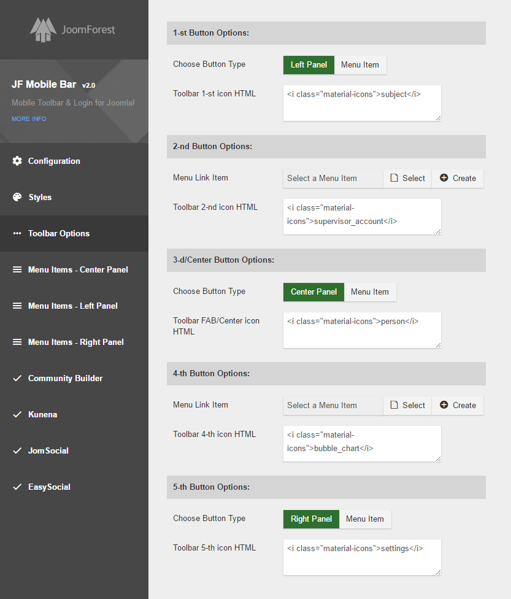Click the JoomForest tree logo icon
511x599 pixels.
pos(43,30)
